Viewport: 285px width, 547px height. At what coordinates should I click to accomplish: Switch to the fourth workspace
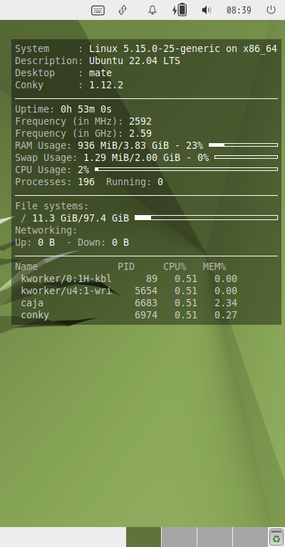[x=250, y=537]
